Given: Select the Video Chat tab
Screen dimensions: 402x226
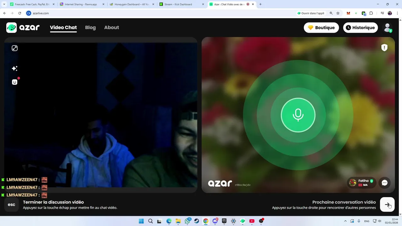Looking at the screenshot, I should (63, 28).
